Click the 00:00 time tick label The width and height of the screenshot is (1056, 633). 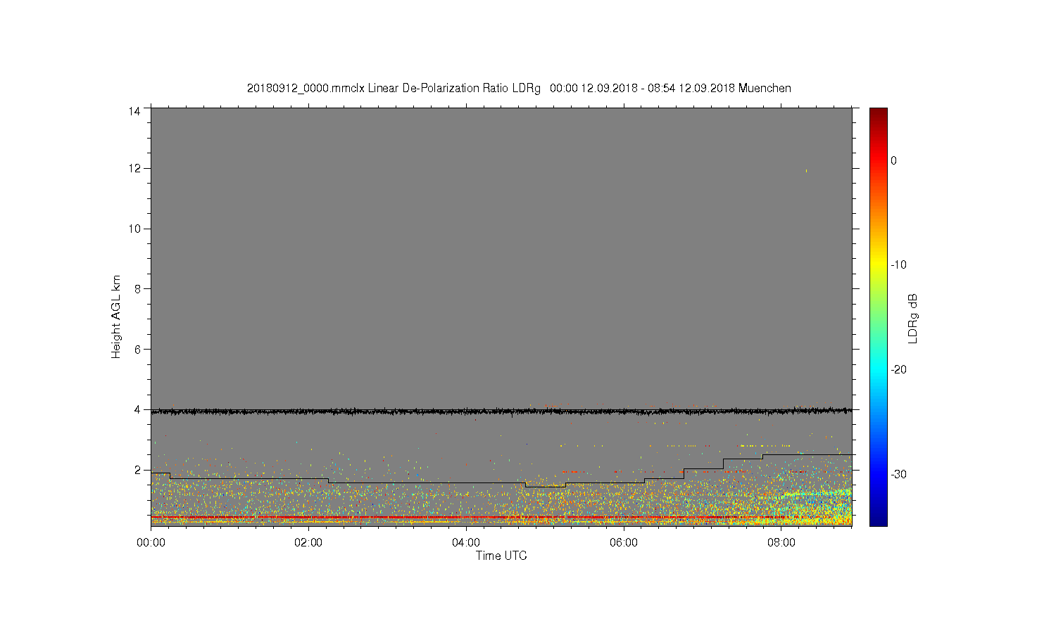click(x=151, y=542)
